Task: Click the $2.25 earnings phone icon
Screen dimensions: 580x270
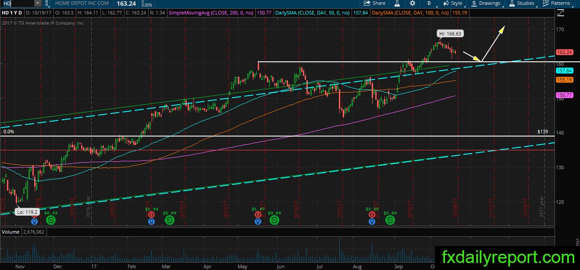Action: tap(372, 214)
